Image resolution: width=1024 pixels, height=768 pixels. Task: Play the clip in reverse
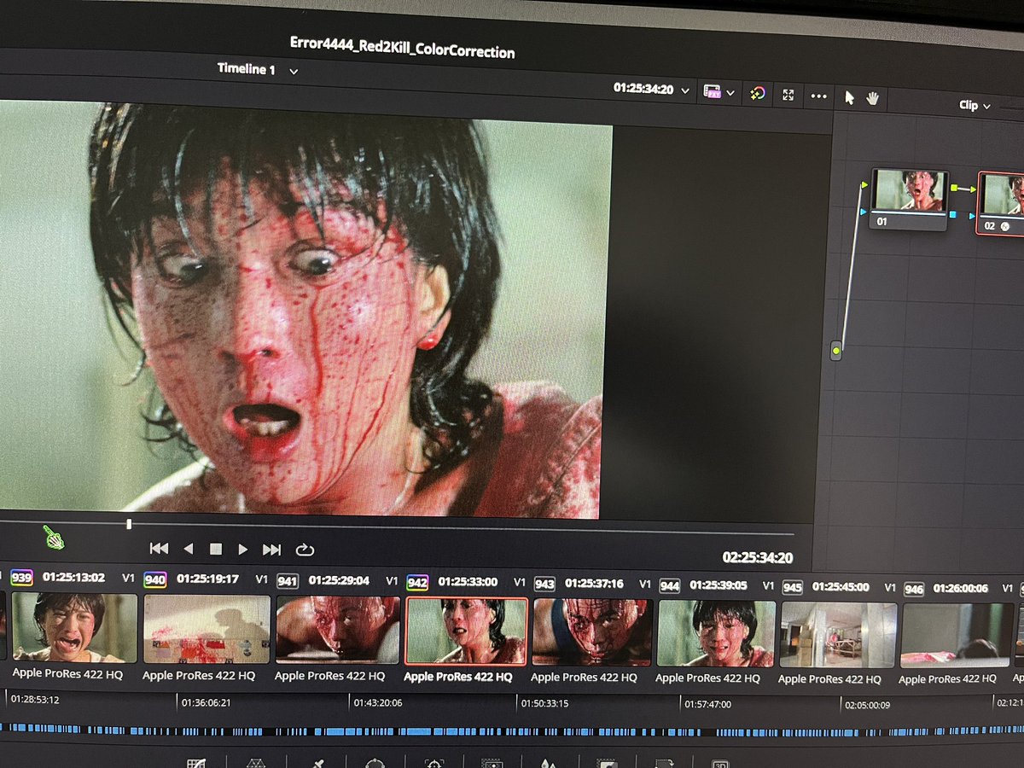[x=189, y=549]
